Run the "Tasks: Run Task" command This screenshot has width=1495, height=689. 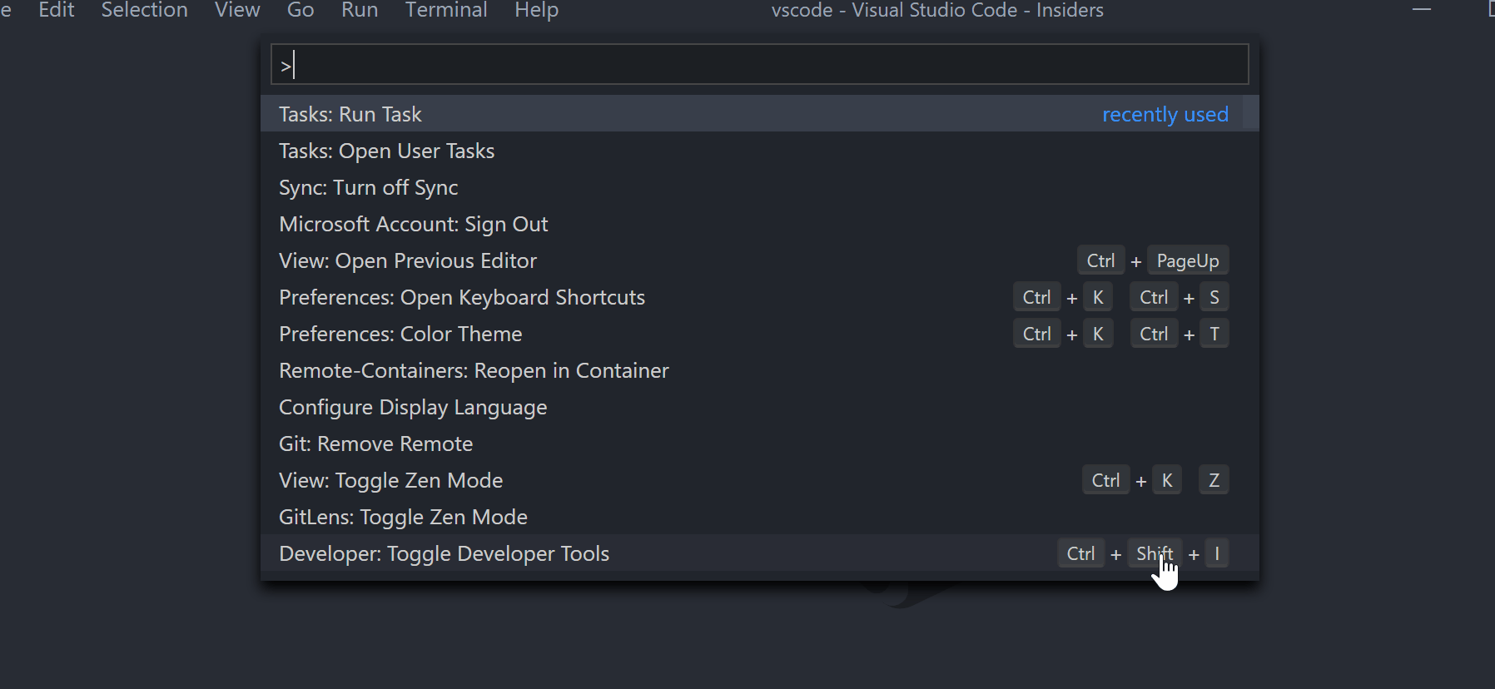[x=350, y=113]
